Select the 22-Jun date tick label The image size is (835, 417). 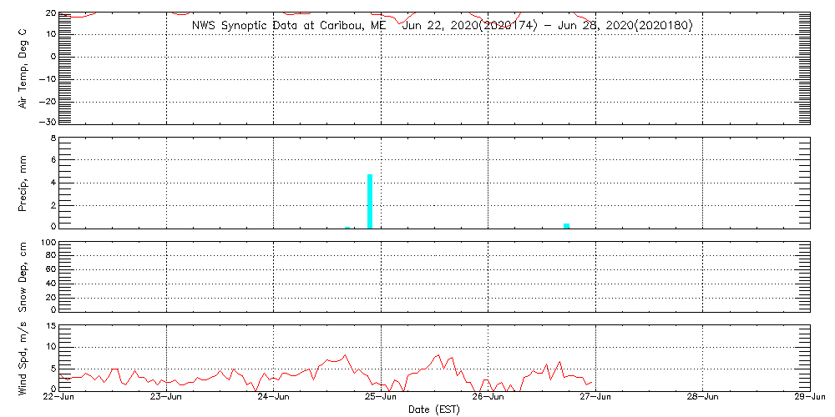click(x=59, y=398)
